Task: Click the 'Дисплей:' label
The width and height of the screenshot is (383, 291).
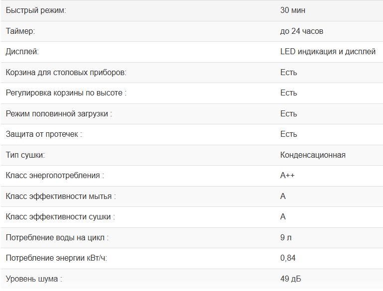Action: click(22, 52)
